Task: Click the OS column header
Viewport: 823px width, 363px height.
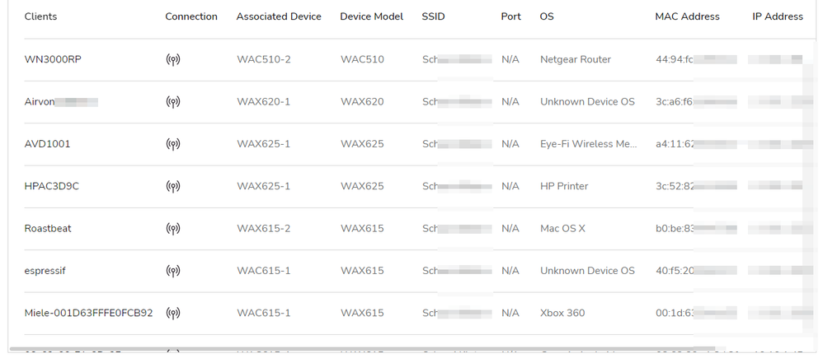Action: pyautogui.click(x=547, y=16)
